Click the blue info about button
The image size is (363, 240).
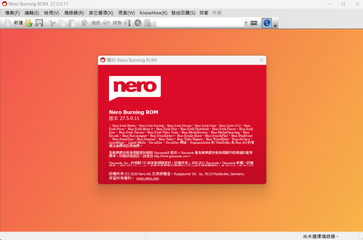pyautogui.click(x=267, y=23)
